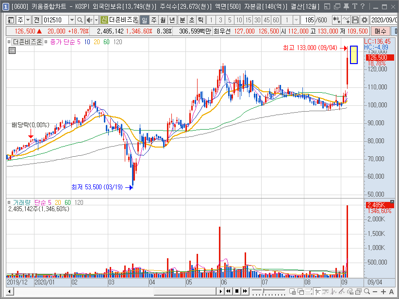Click the A text tool icon

tap(391, 292)
